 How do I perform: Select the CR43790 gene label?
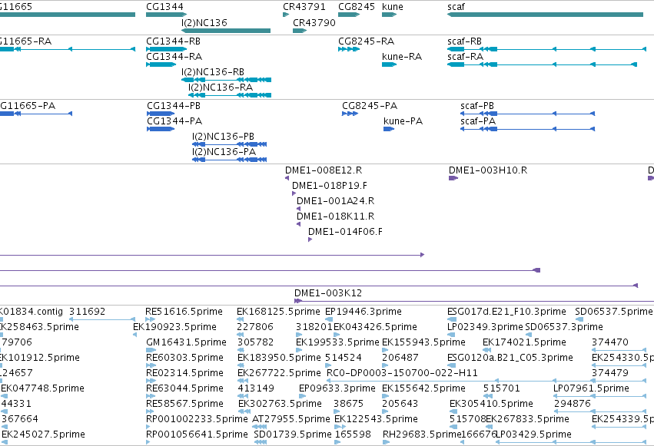tap(314, 22)
